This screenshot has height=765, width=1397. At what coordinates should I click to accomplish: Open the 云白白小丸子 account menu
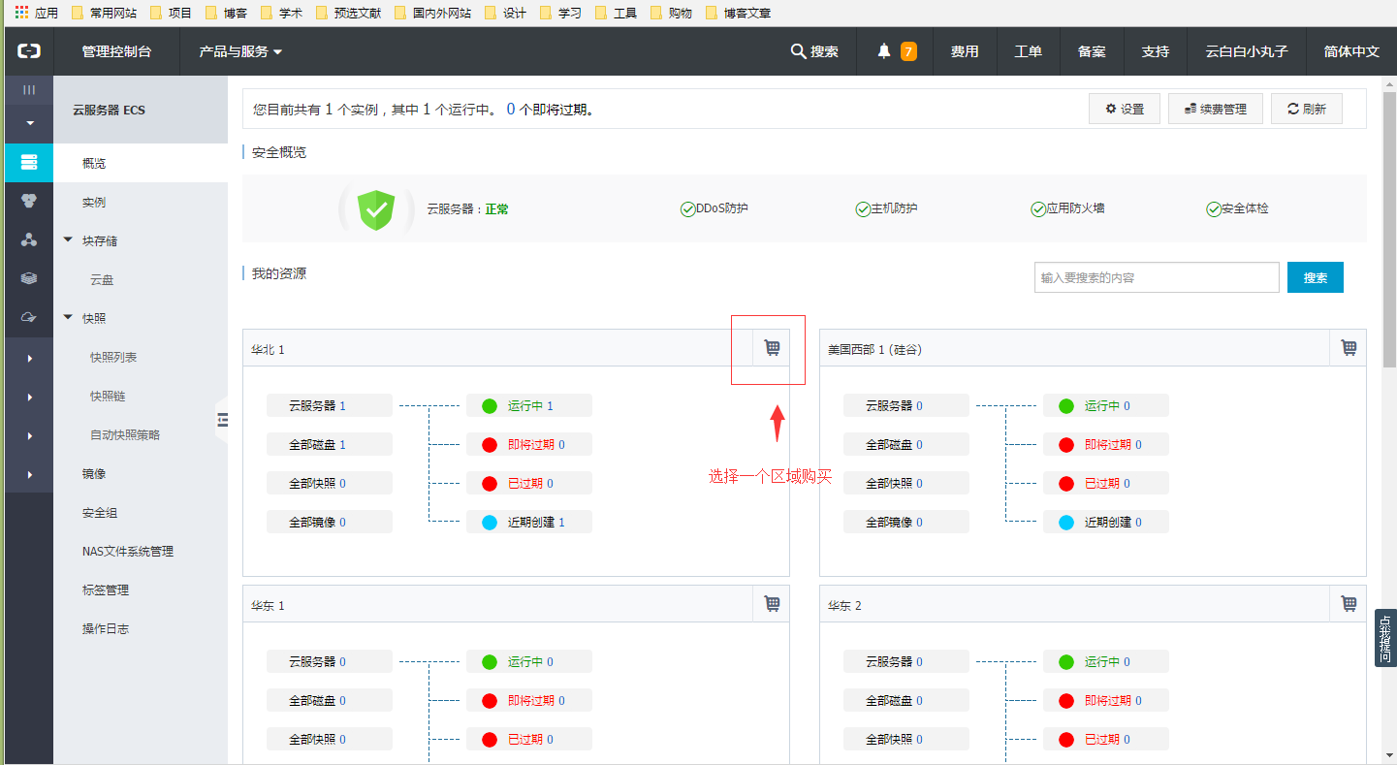[1247, 51]
